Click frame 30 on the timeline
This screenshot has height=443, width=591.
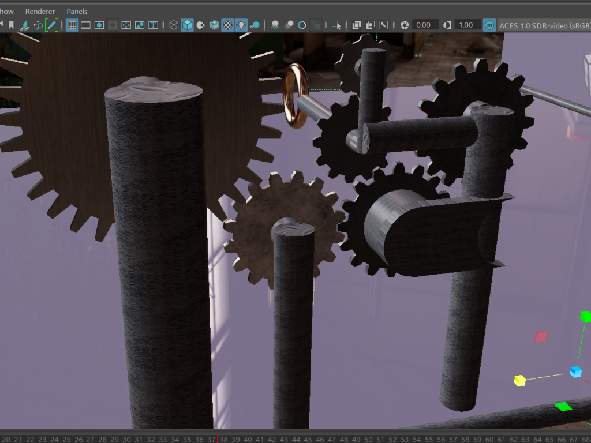[x=126, y=439]
